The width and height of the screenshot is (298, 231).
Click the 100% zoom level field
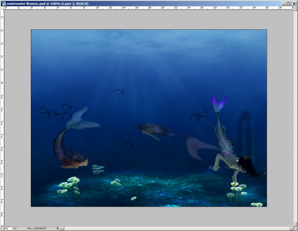[6, 229]
